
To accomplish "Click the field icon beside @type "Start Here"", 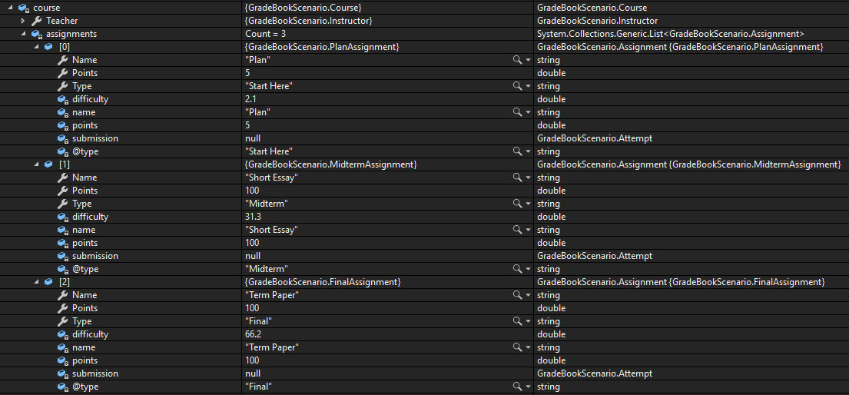I will click(63, 151).
